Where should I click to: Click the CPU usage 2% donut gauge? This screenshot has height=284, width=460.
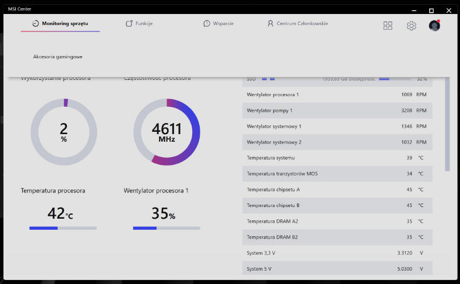[63, 132]
